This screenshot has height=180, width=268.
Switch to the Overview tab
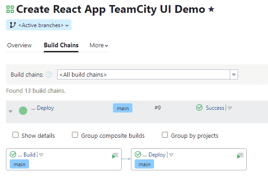tap(19, 45)
